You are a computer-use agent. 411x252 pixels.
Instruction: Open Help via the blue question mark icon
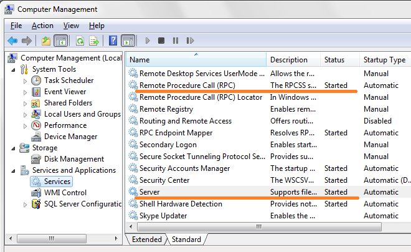113,41
